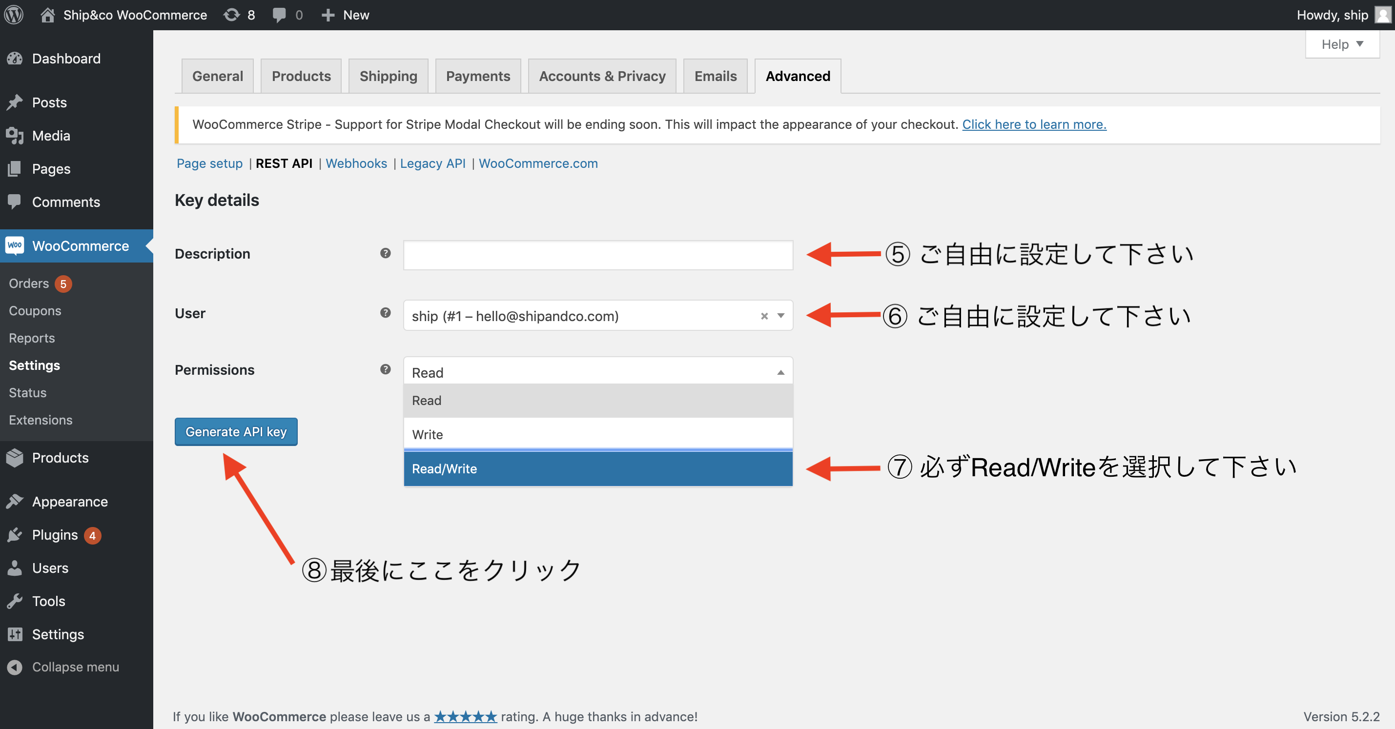Click the Users person icon

[x=15, y=568]
